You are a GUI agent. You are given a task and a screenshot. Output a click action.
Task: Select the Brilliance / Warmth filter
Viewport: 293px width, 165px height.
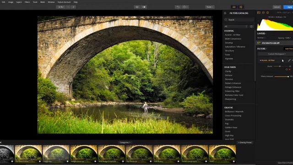(x=234, y=111)
